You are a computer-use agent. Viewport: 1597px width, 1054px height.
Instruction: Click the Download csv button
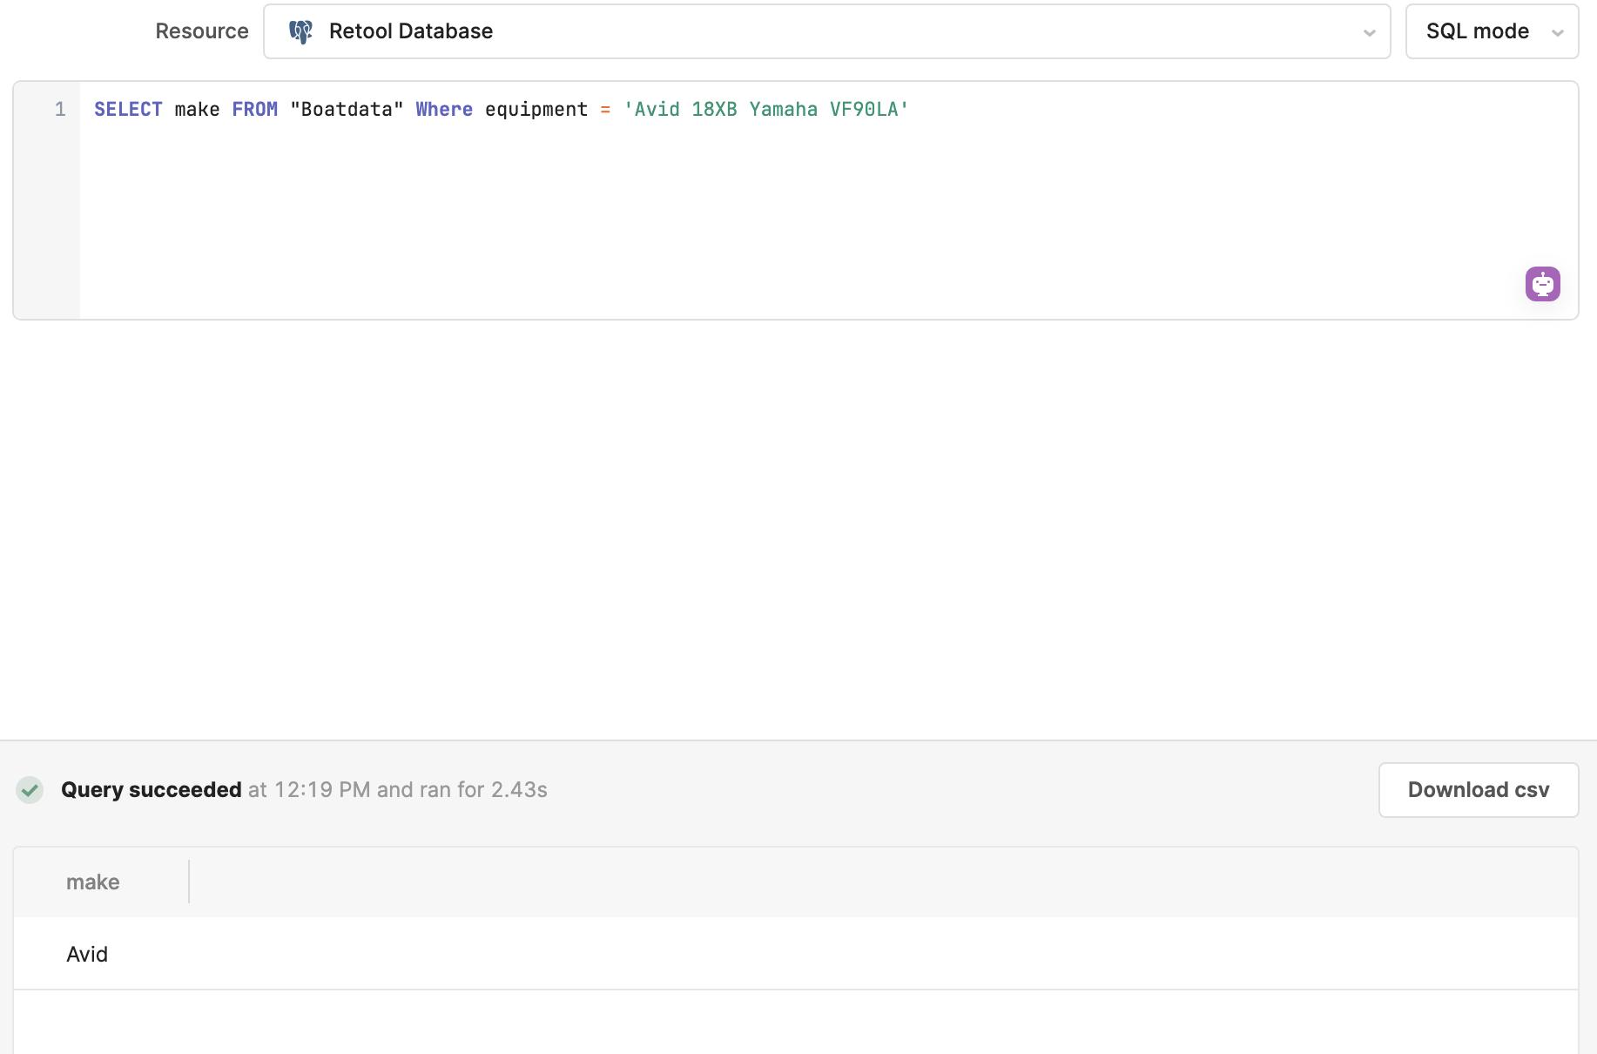[1479, 790]
